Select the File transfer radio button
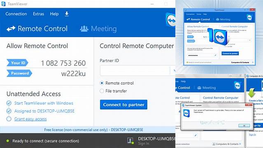 point(102,91)
